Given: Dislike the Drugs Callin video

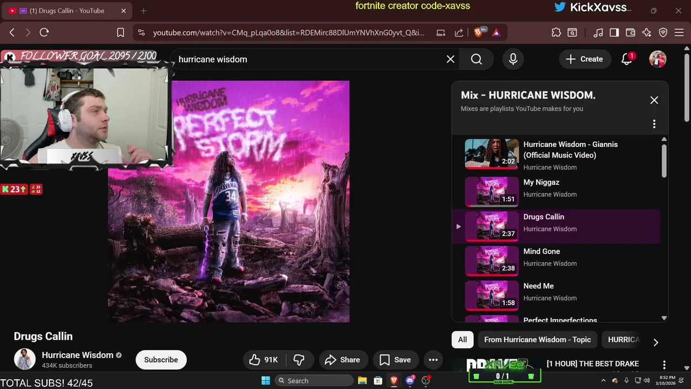Looking at the screenshot, I should (299, 360).
